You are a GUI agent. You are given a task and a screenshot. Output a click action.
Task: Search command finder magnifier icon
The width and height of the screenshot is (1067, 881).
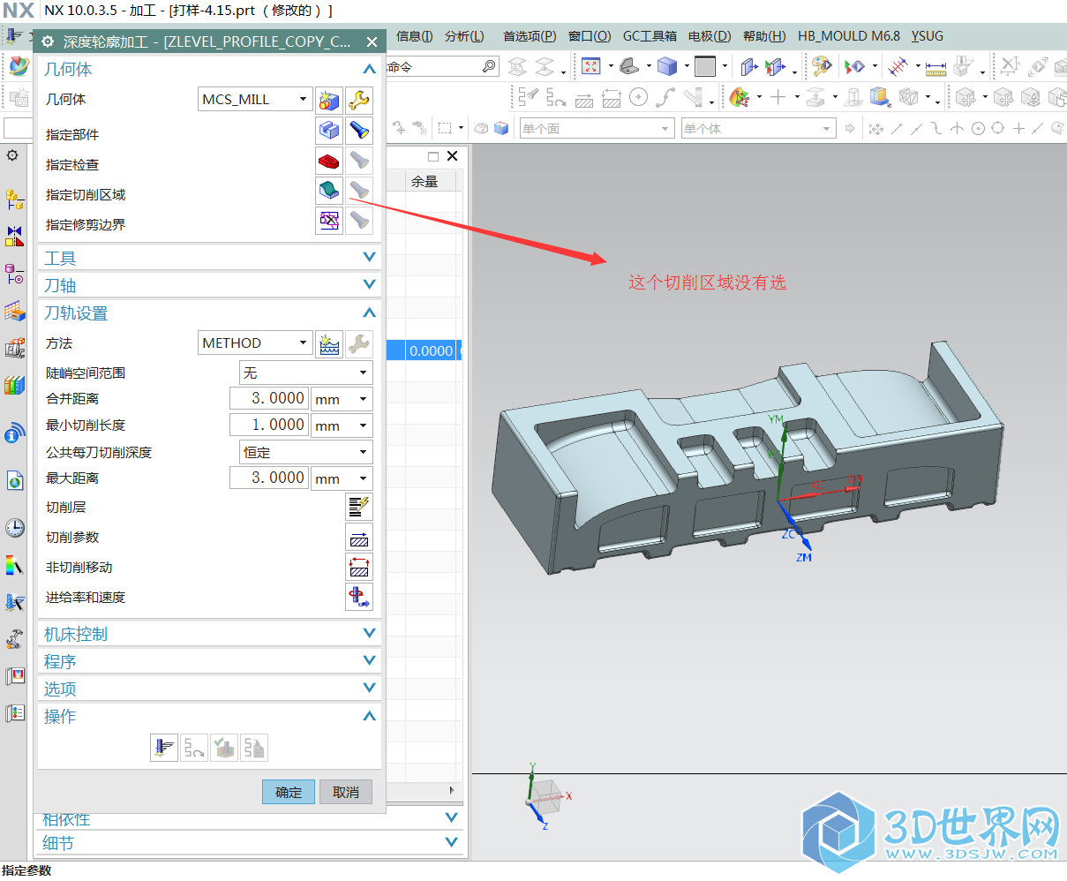pos(489,66)
